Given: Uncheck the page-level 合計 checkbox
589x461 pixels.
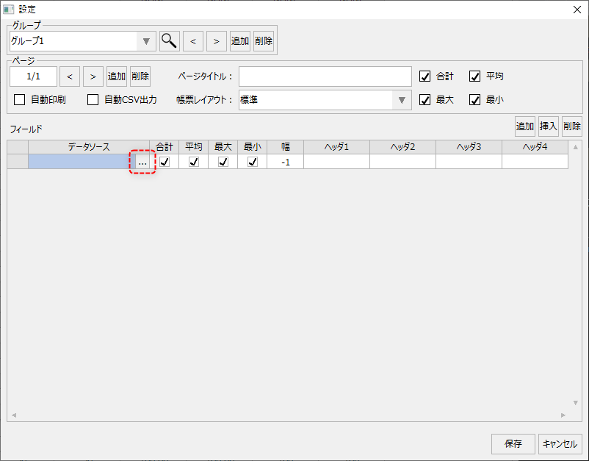Looking at the screenshot, I should (424, 76).
